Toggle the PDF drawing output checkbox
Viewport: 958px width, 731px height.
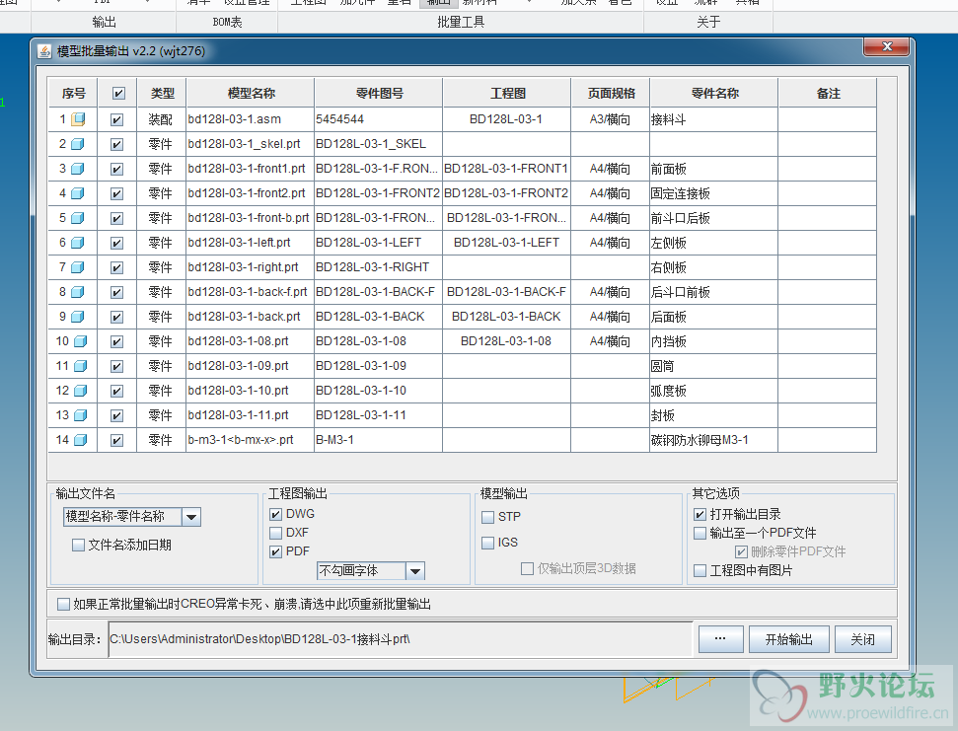point(275,551)
